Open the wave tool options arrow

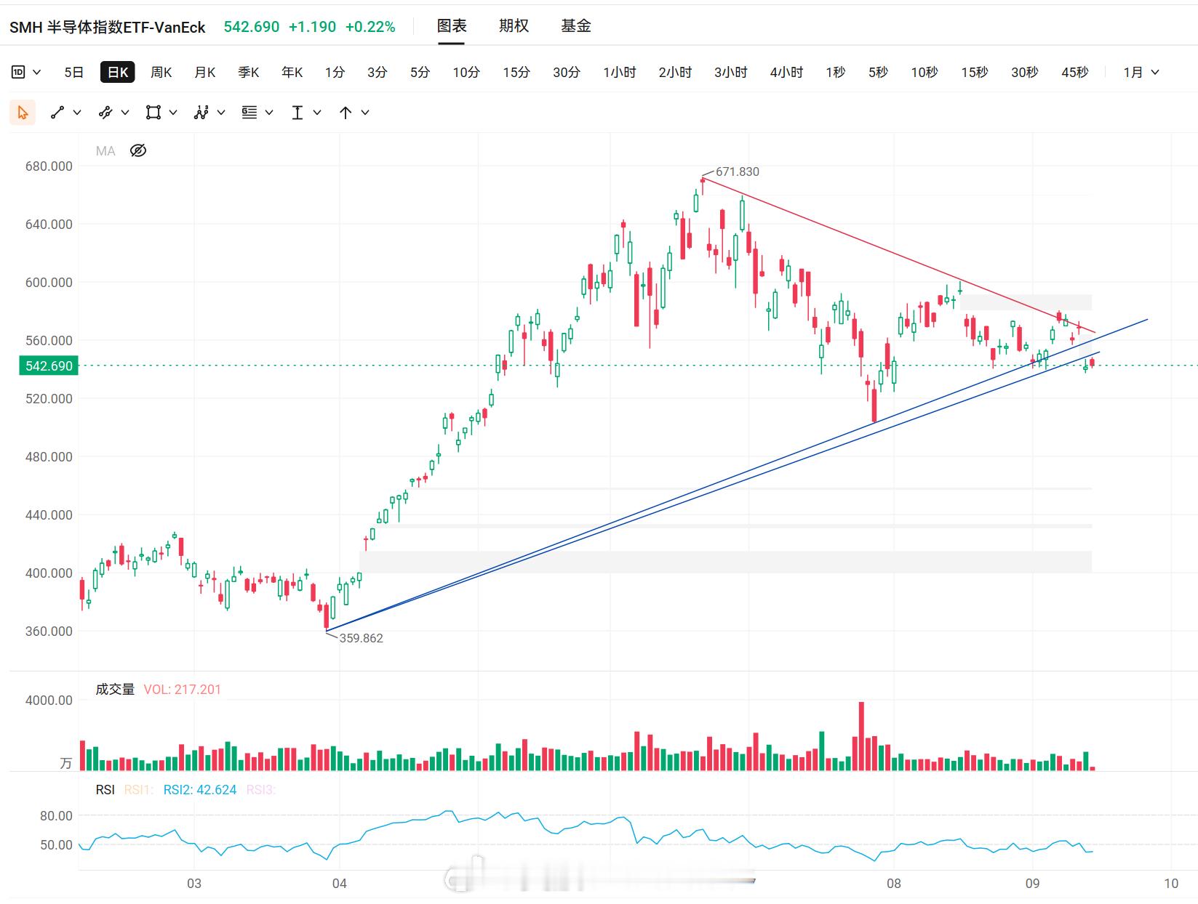pyautogui.click(x=221, y=113)
